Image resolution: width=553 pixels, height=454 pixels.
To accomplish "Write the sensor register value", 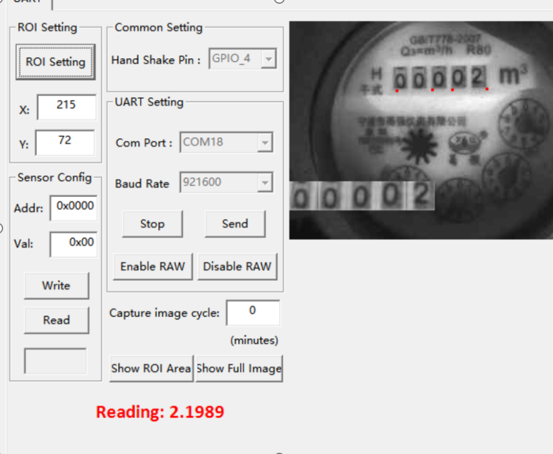I will point(56,286).
